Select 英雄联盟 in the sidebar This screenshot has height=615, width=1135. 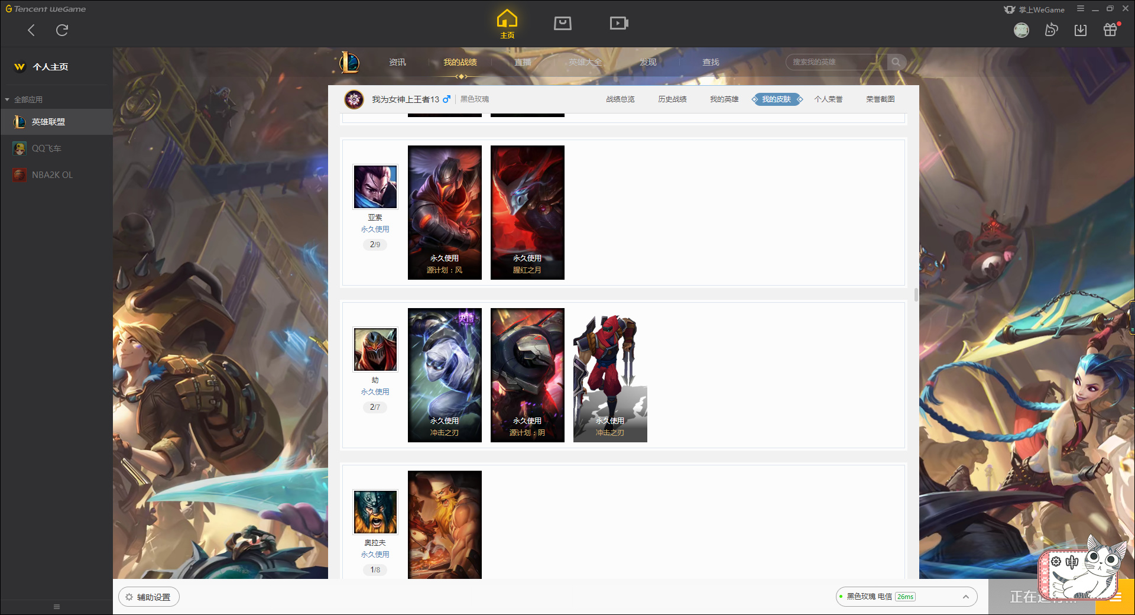click(56, 122)
